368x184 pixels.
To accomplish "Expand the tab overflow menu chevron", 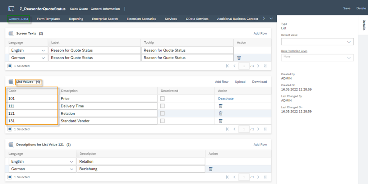I will 271,18.
